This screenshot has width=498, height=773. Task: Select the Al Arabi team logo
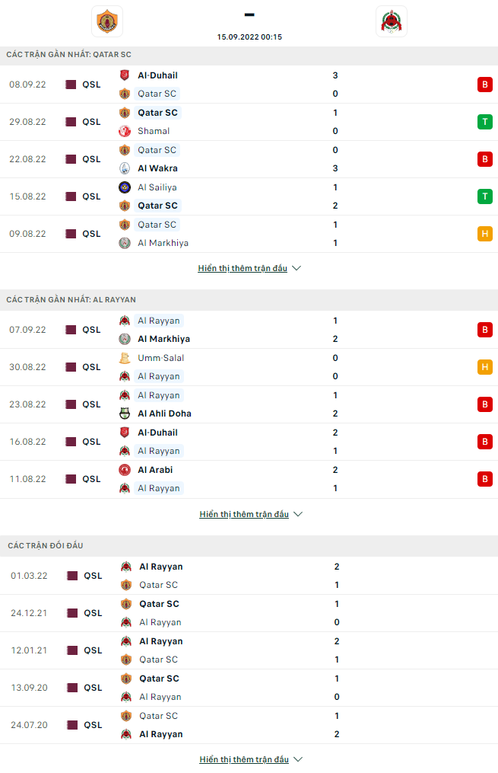125,470
